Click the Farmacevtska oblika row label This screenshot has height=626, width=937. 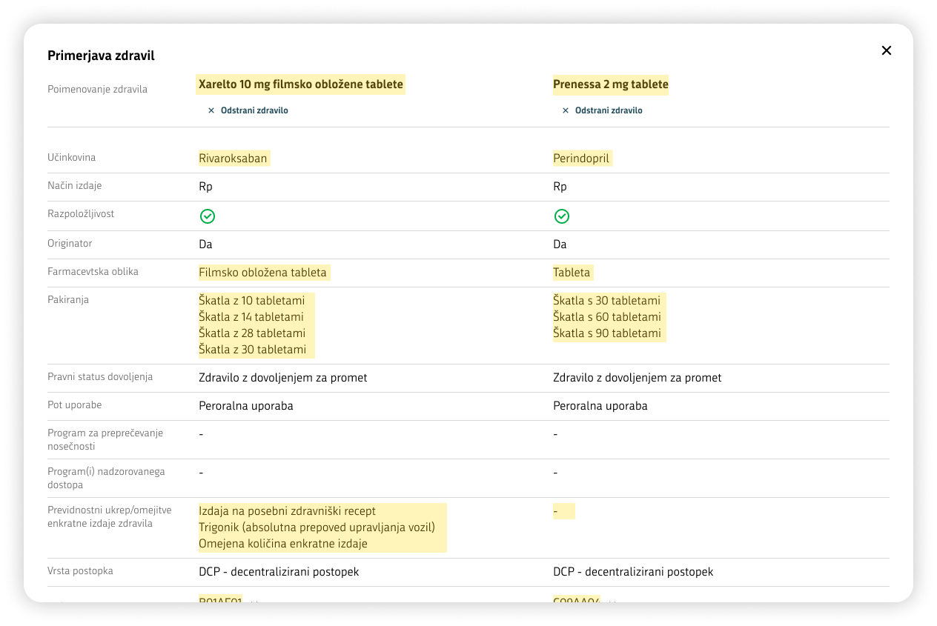(93, 272)
